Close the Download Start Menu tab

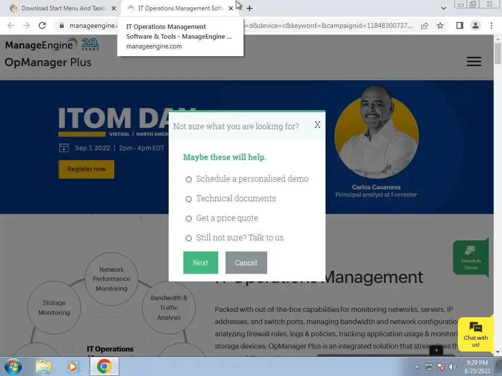pyautogui.click(x=114, y=8)
